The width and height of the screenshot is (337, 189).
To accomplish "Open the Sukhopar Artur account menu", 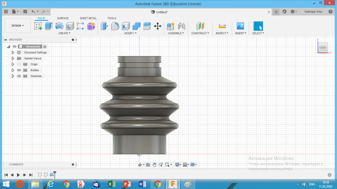I will [x=313, y=12].
